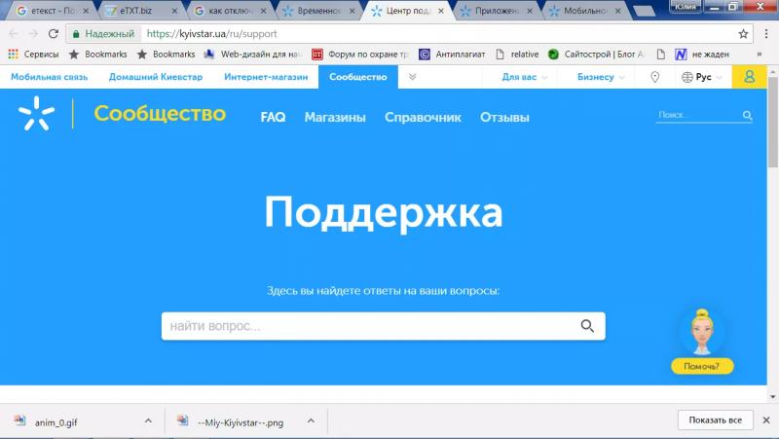Viewport: 779px width, 439px height.
Task: Switch to the етекст Google tab
Action: tap(53, 11)
